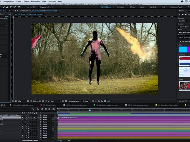The width and height of the screenshot is (190, 142).
Task: Enable frame blending button in timeline
Action: click(46, 109)
